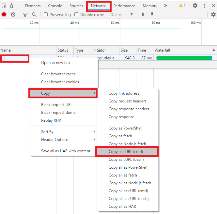Screen dimensions: 217x214
Task: Open the filter funnel icon
Action: click(x=25, y=15)
